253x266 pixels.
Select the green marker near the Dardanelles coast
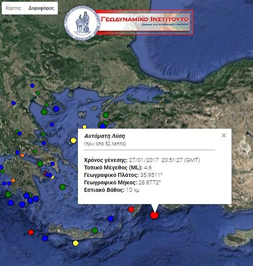tap(105, 115)
